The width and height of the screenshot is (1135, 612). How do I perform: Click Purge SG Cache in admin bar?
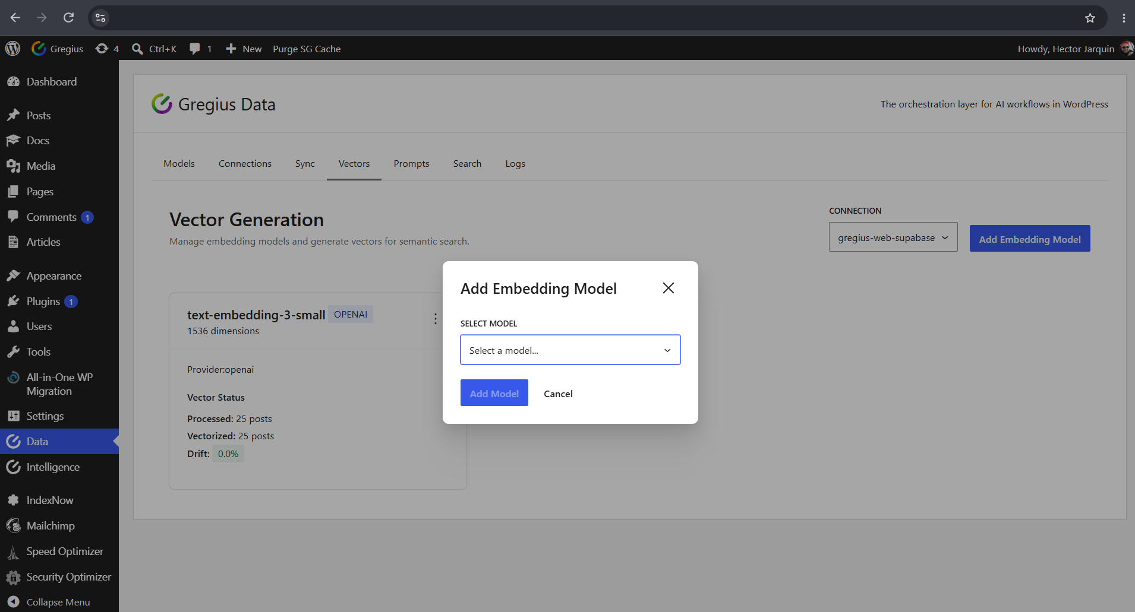point(307,49)
